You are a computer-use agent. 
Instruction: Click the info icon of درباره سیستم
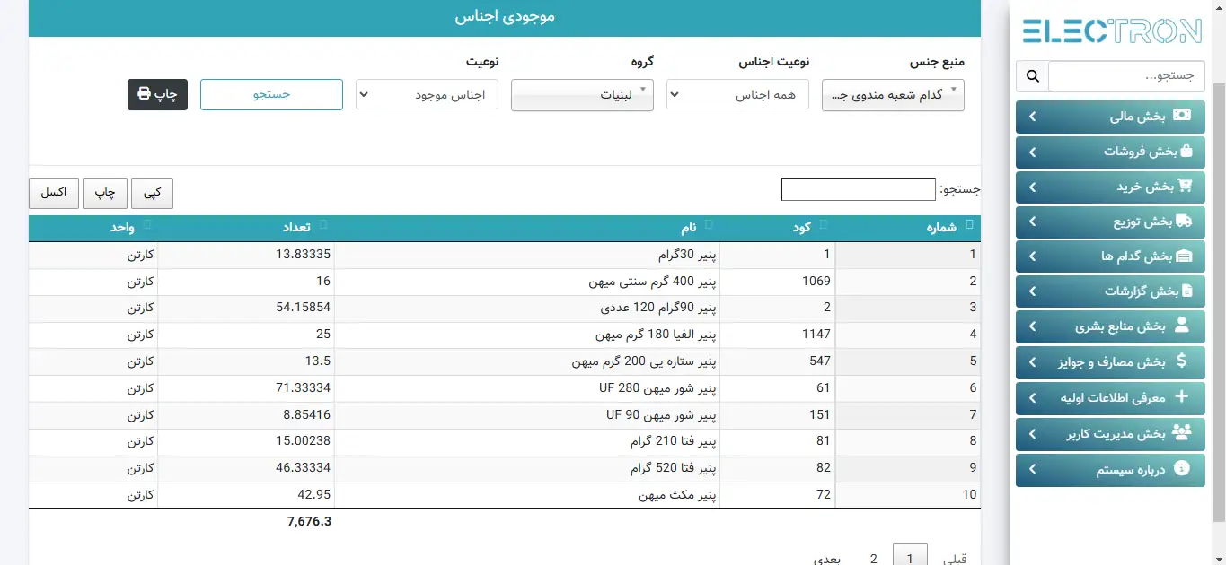click(1182, 468)
